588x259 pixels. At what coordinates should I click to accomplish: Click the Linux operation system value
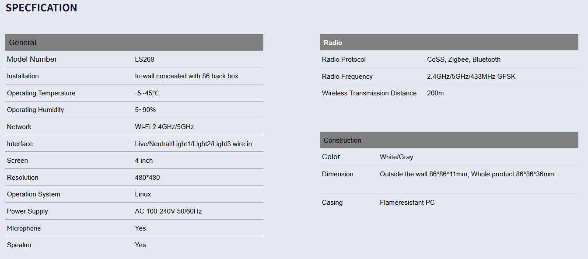click(143, 194)
